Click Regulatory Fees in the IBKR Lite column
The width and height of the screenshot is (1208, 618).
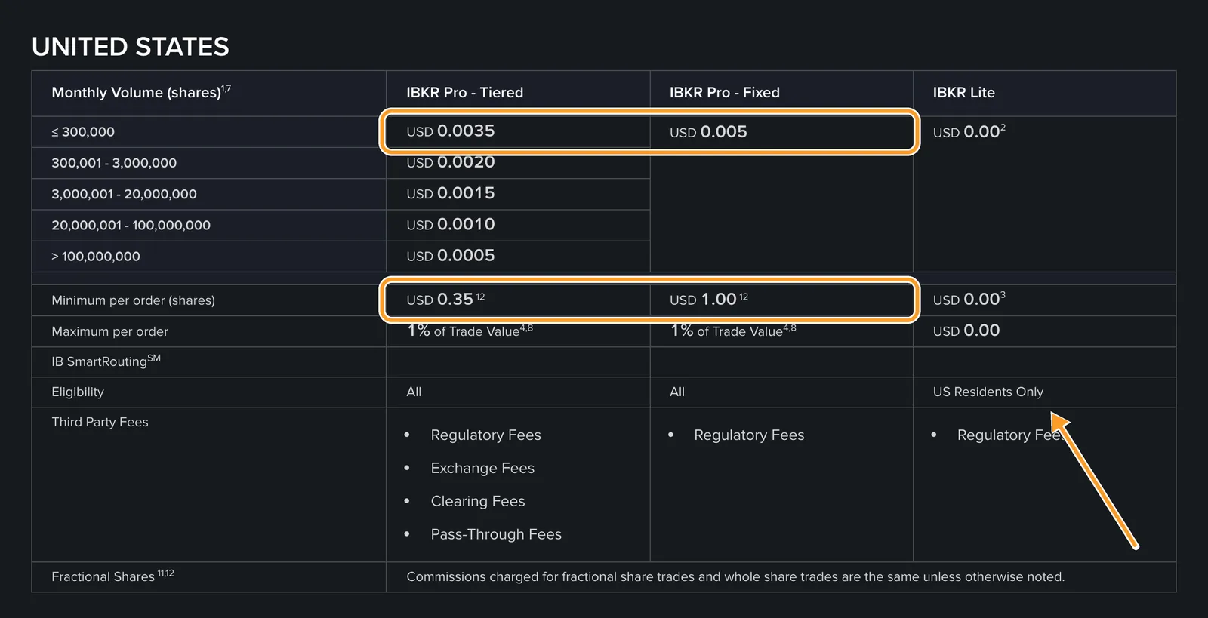click(1011, 435)
